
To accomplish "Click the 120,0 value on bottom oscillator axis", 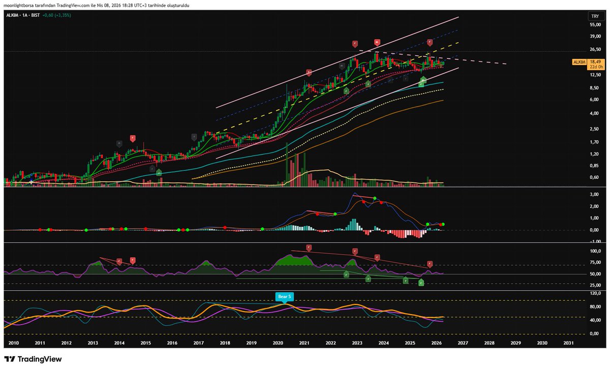I will [x=595, y=294].
